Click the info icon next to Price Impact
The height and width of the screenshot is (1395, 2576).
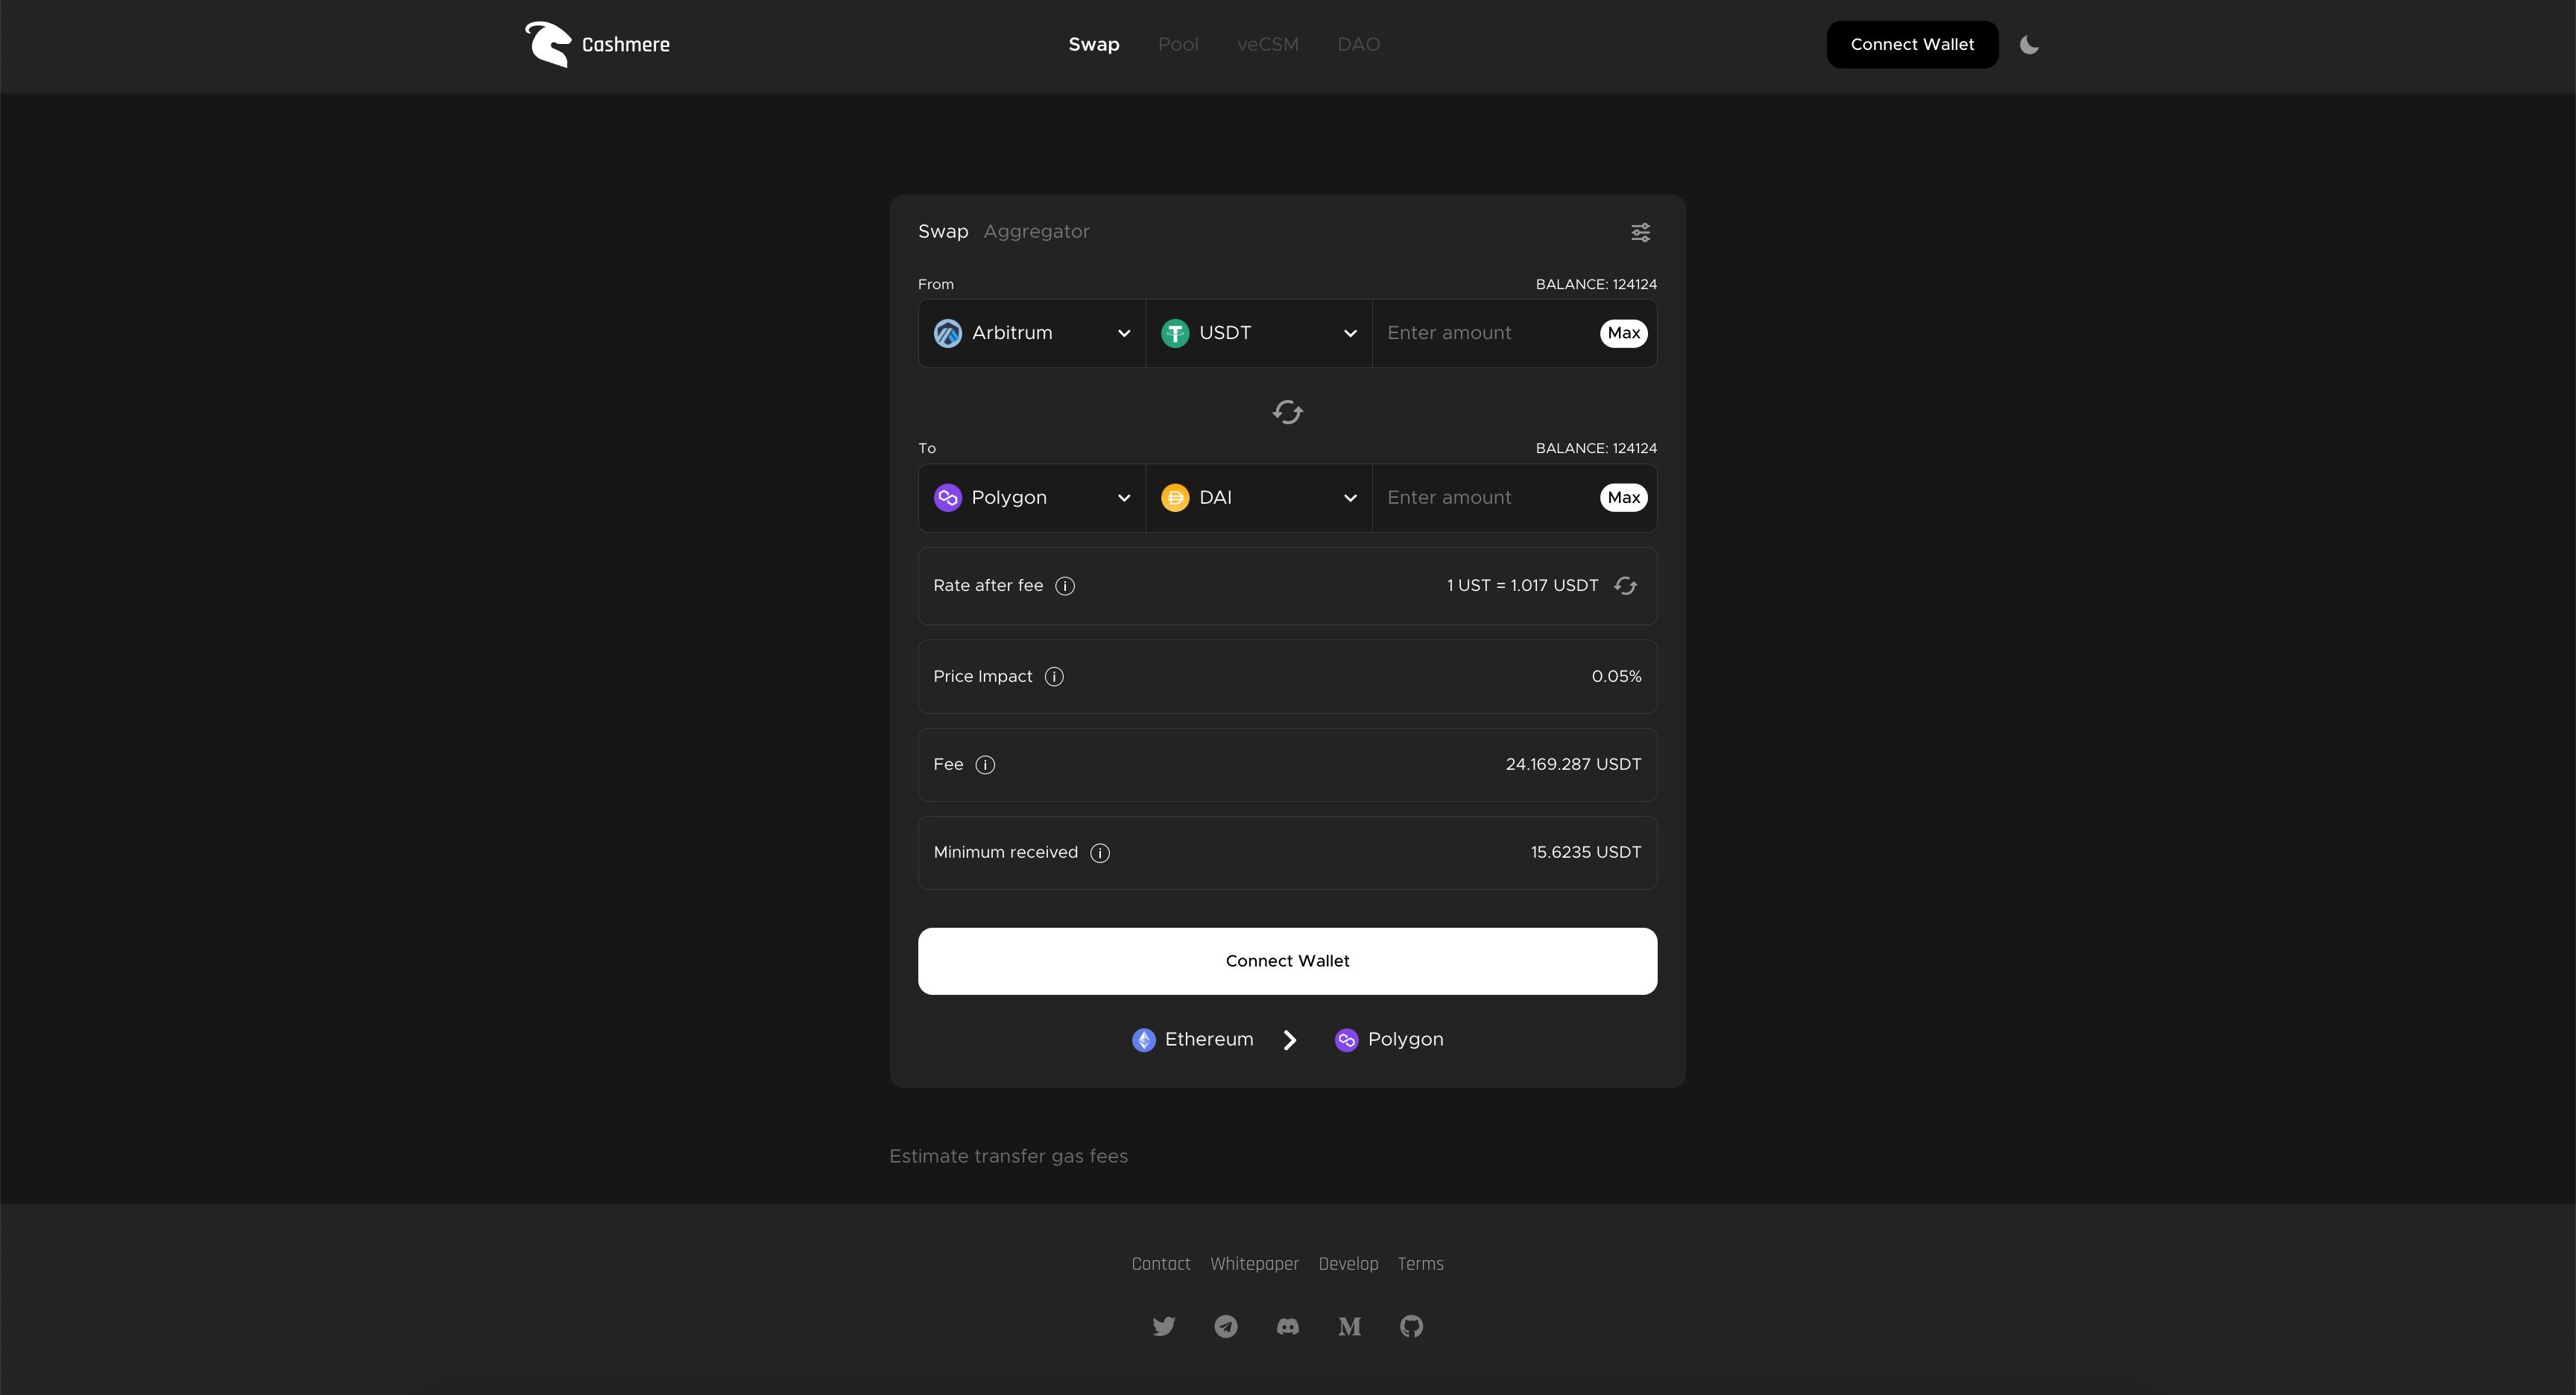[x=1055, y=675]
